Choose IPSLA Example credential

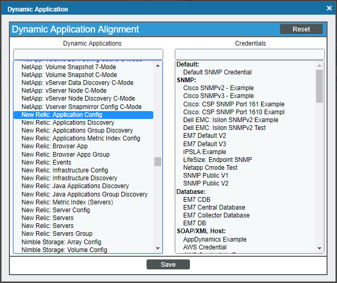(205, 152)
